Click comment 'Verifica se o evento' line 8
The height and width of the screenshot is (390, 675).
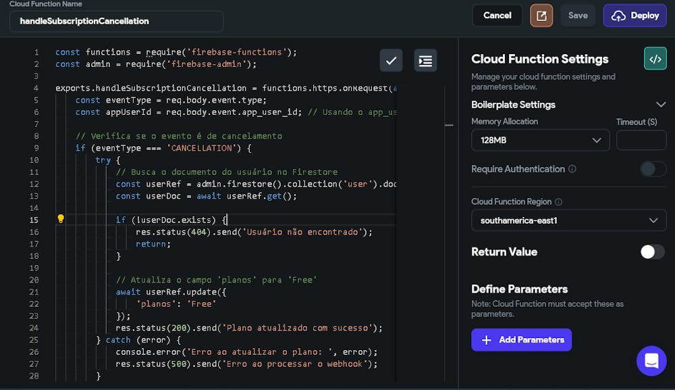179,136
